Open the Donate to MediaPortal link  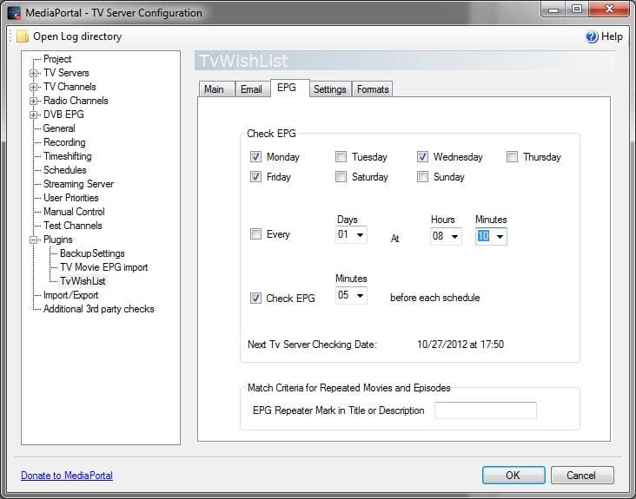point(67,476)
